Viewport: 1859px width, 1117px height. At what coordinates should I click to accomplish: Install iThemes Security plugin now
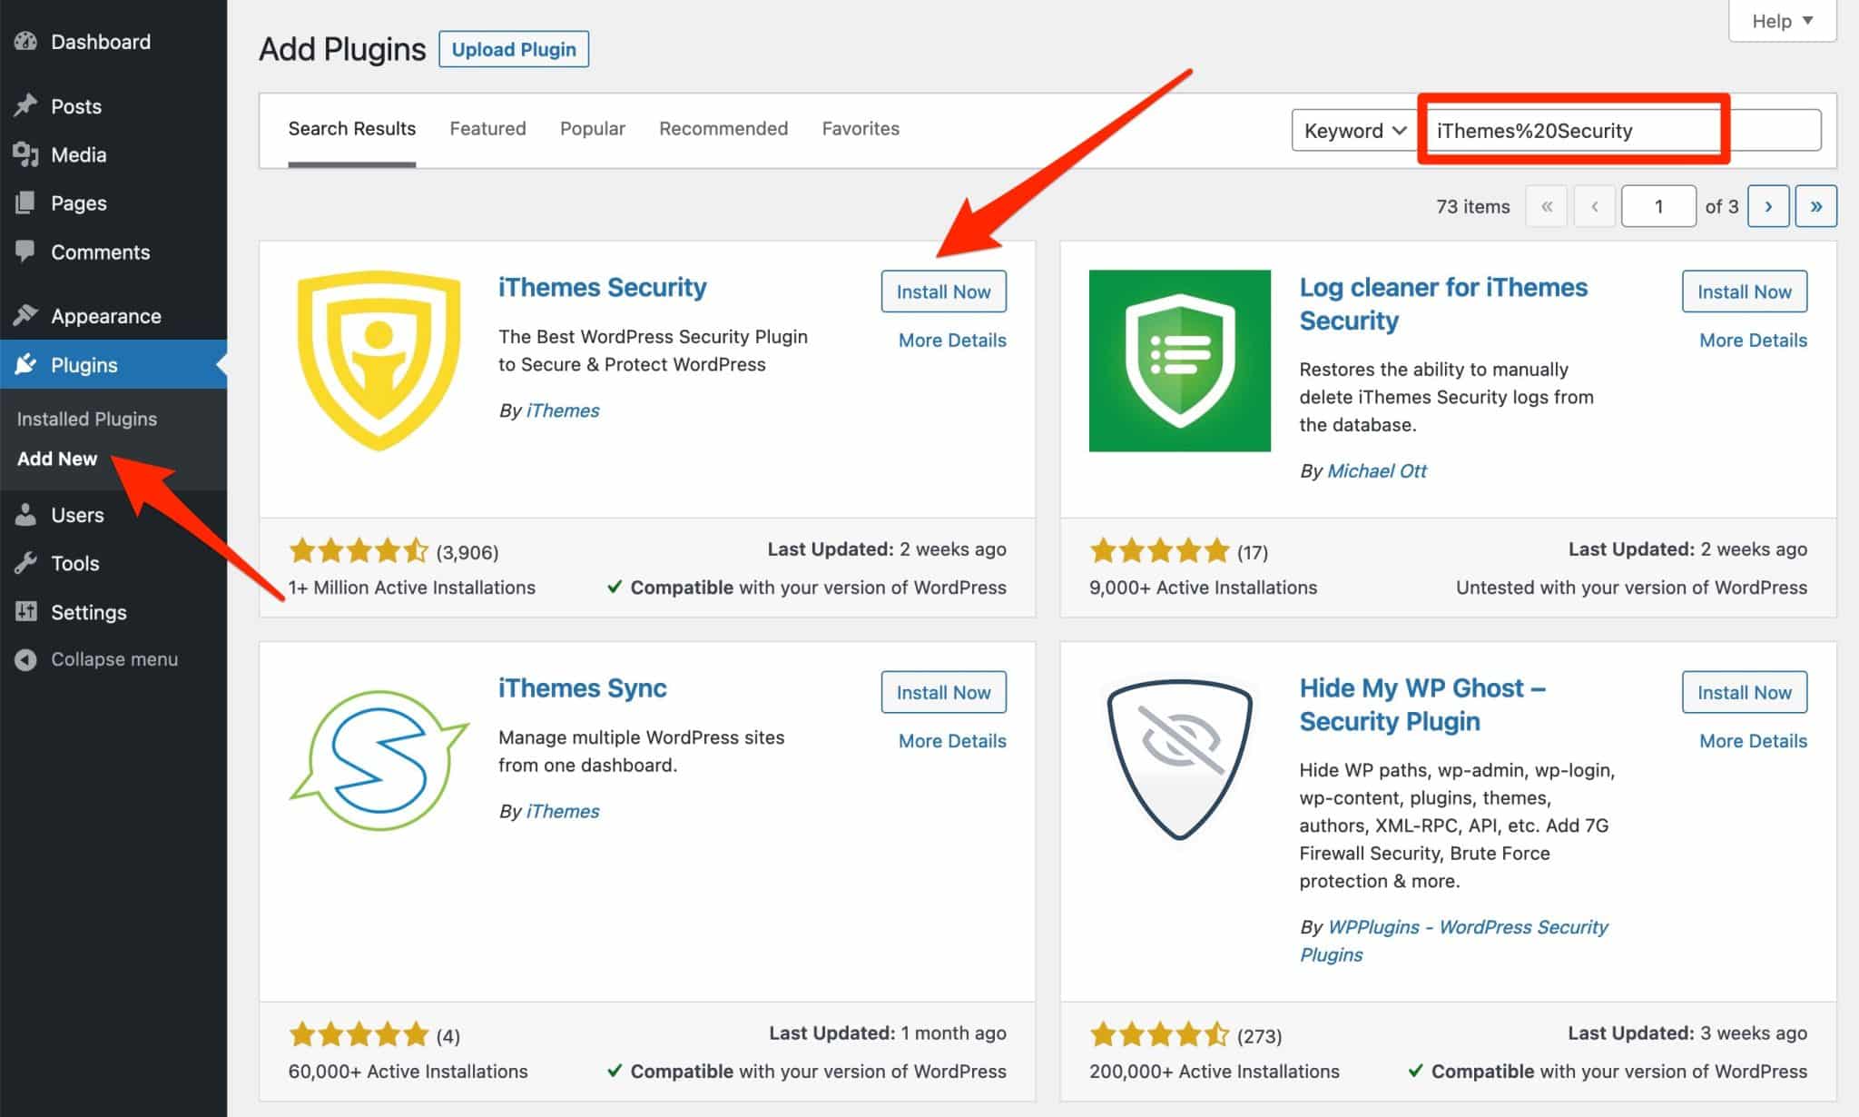[x=943, y=291]
